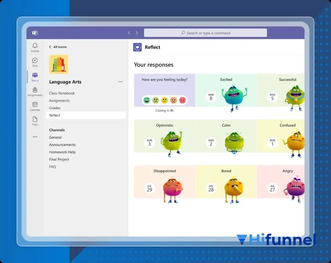Open the Angry Jul 27 response card
331x263 pixels.
(281, 182)
